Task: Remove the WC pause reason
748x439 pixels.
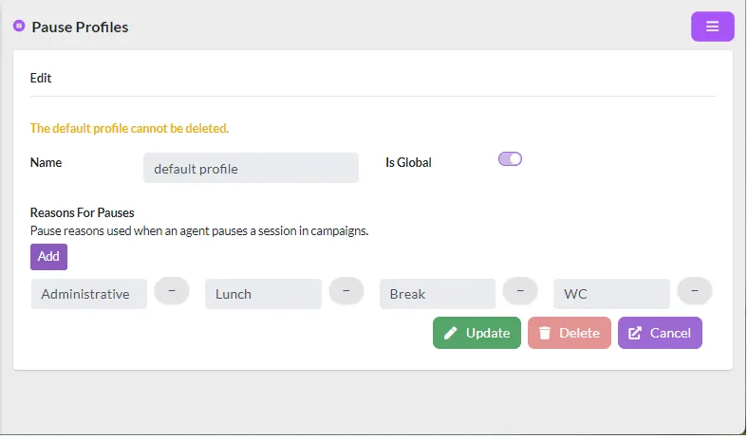Action: tap(695, 291)
